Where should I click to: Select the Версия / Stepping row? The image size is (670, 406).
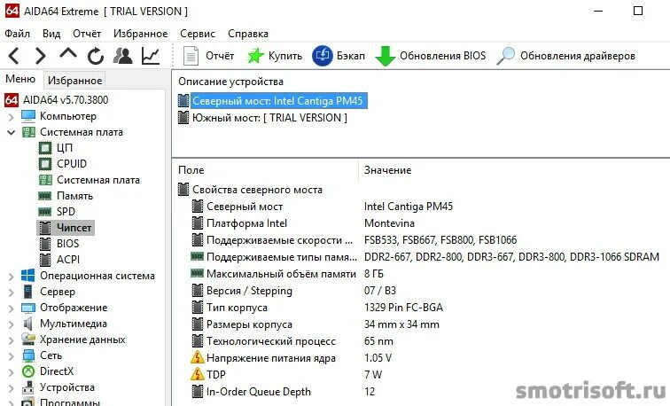(x=293, y=291)
